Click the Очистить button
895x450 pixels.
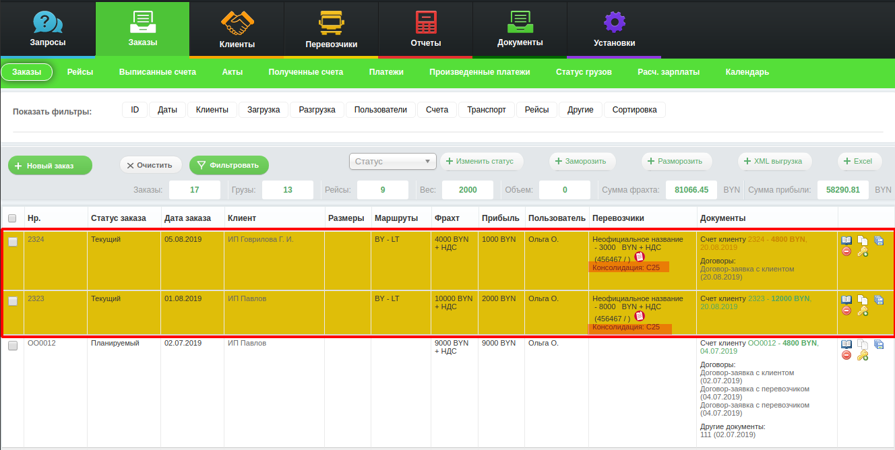click(150, 165)
